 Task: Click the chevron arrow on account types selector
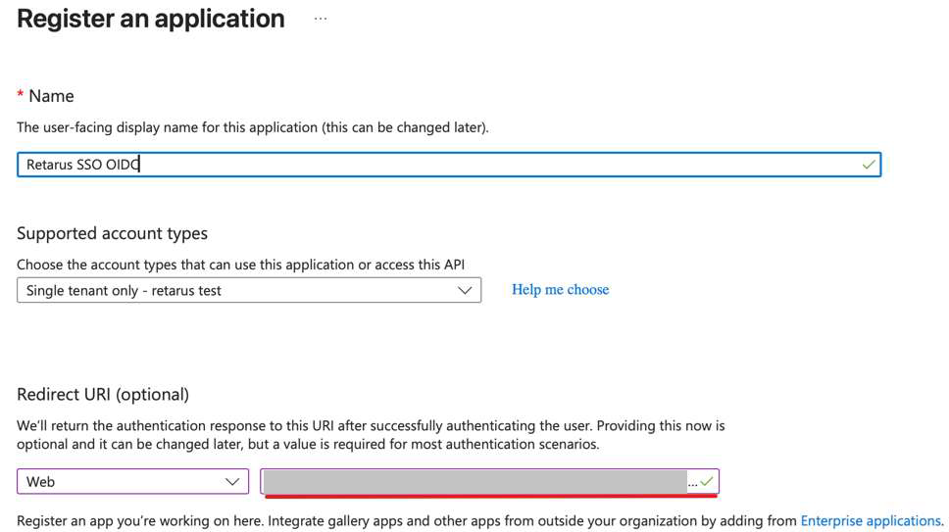pyautogui.click(x=465, y=291)
